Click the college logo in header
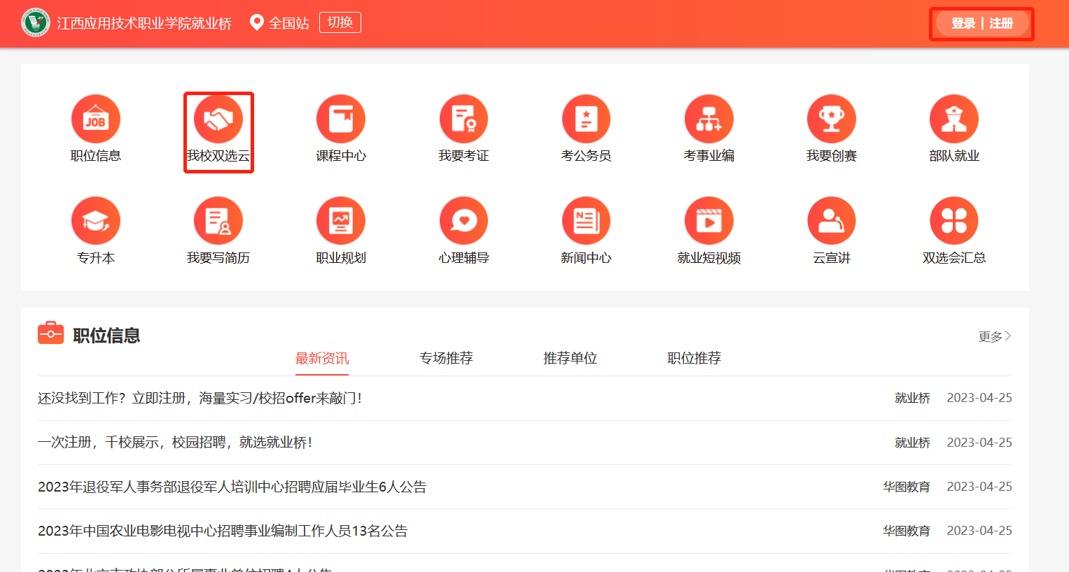This screenshot has height=572, width=1069. 36,22
